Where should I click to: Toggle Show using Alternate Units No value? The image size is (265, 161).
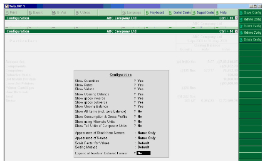pos(140,121)
